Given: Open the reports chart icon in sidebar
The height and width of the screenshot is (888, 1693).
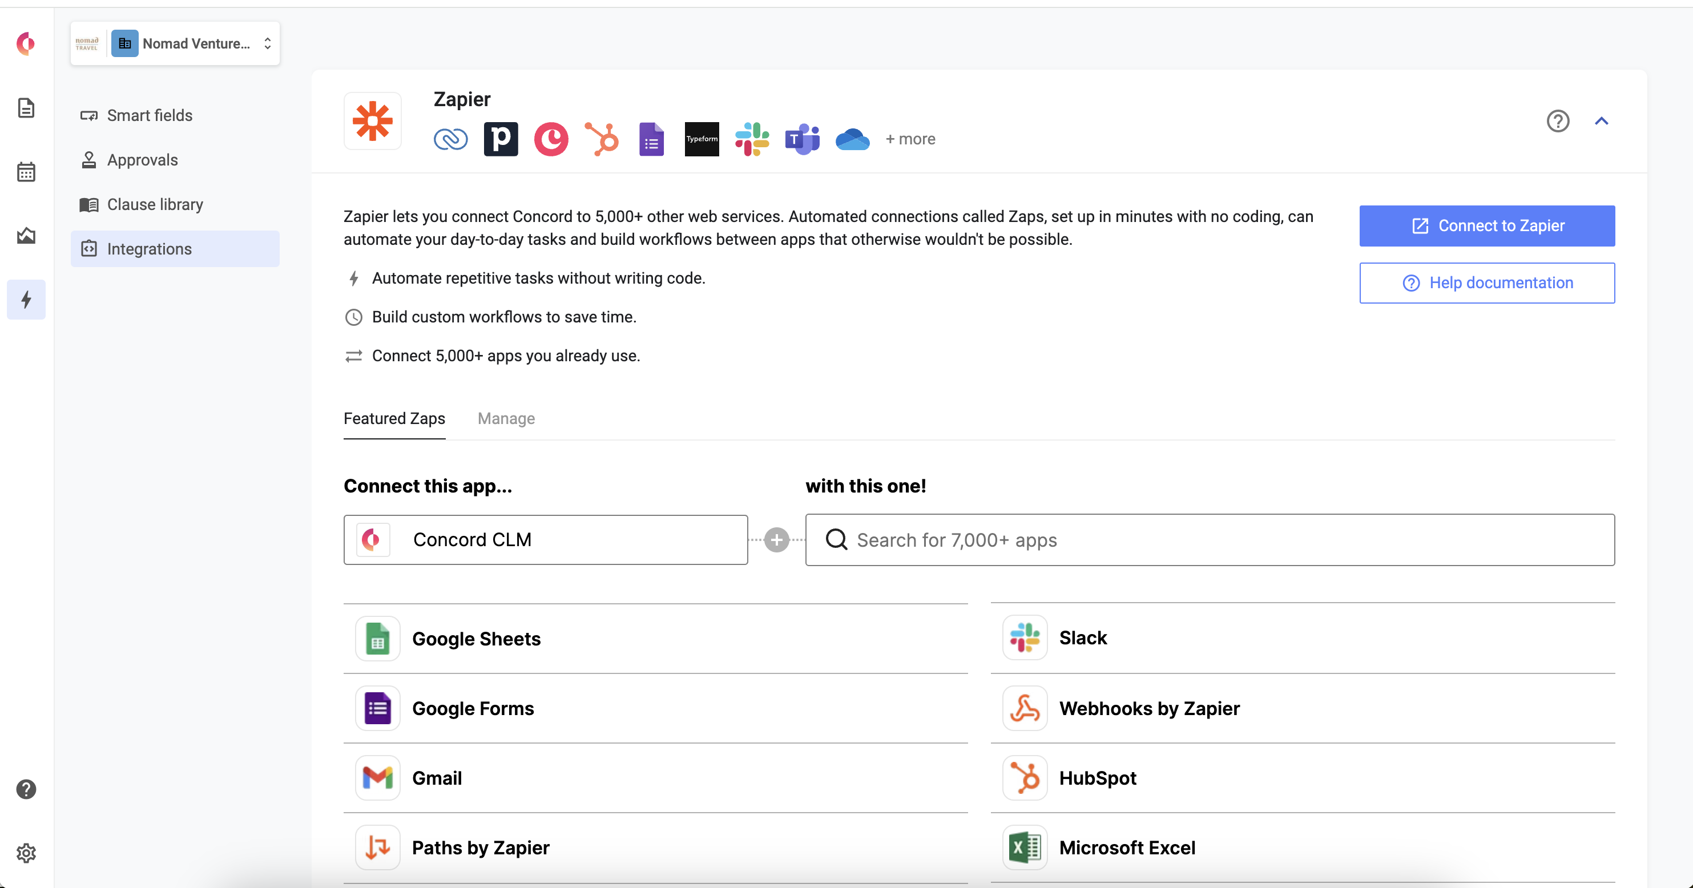Looking at the screenshot, I should click(x=26, y=235).
